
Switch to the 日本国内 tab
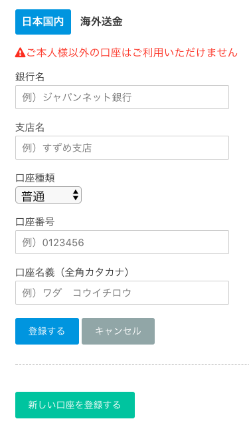click(43, 22)
